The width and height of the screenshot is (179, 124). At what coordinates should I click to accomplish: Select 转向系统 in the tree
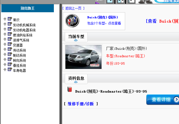click(x=19, y=60)
